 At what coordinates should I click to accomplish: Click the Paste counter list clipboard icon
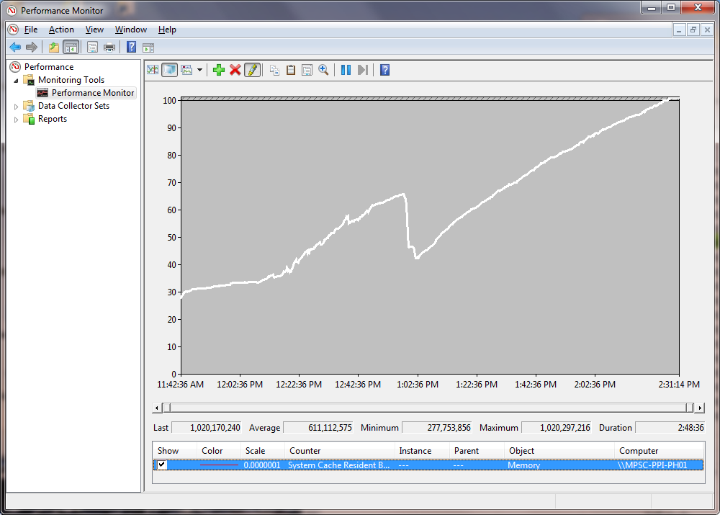pos(291,70)
